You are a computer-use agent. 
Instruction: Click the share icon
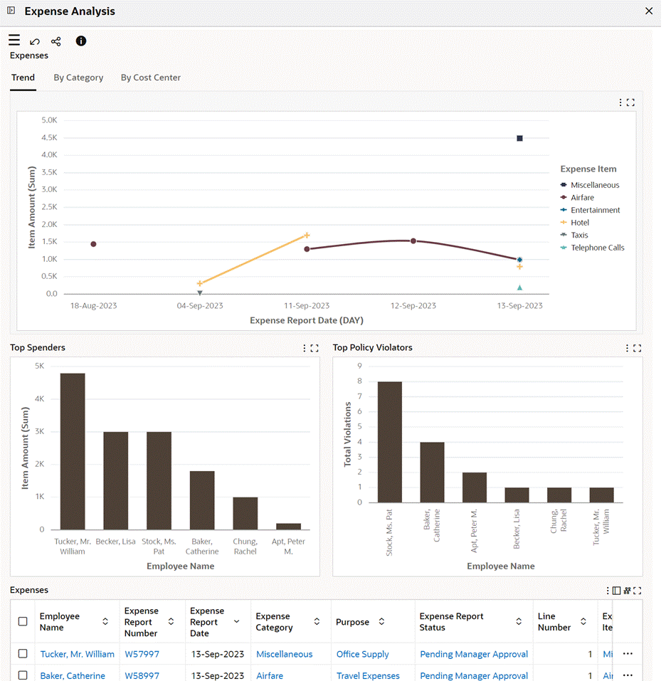coord(56,42)
